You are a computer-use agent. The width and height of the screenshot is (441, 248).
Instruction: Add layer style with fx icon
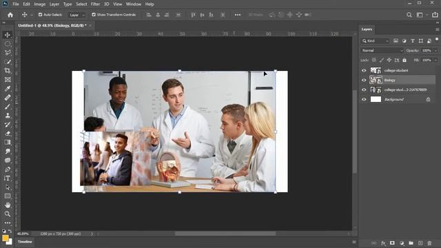pos(383,243)
